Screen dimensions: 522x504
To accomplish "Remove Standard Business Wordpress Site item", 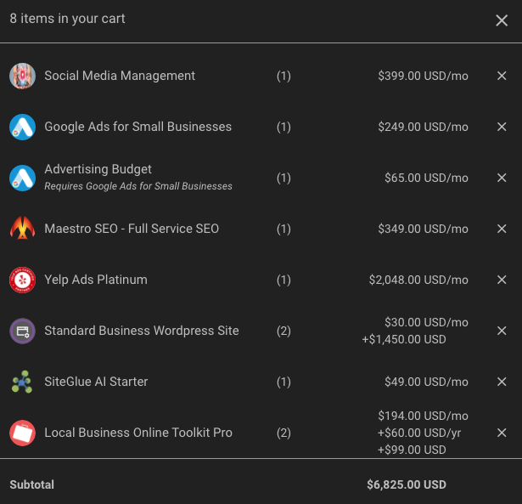I will coord(502,331).
